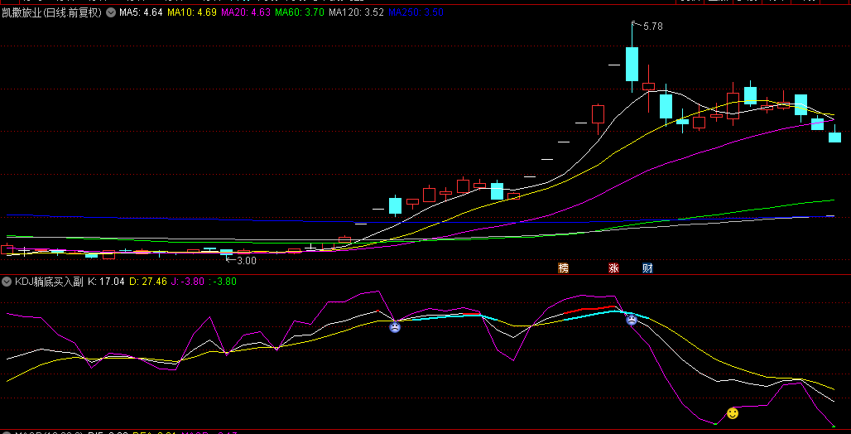This screenshot has height=434, width=851.
Task: Click the MA10: 4.69 label
Action: (x=193, y=12)
